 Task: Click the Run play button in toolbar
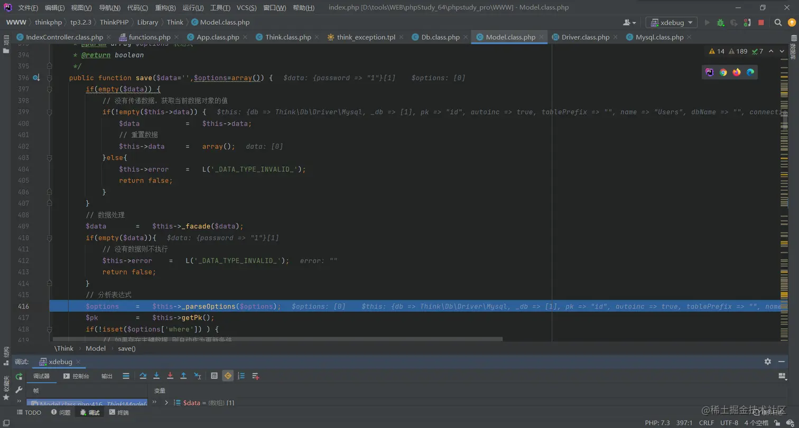pos(707,23)
